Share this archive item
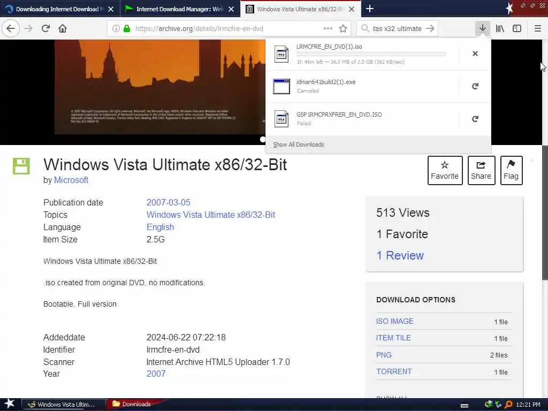548x411 pixels. 481,170
